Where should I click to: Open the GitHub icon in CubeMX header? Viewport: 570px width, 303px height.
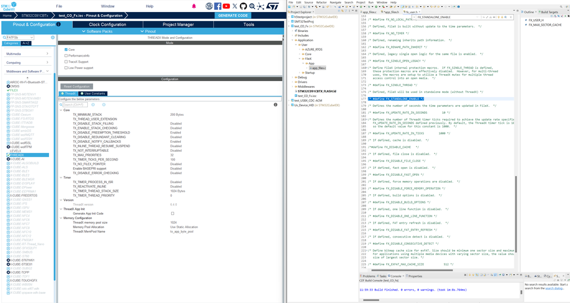[243, 6]
